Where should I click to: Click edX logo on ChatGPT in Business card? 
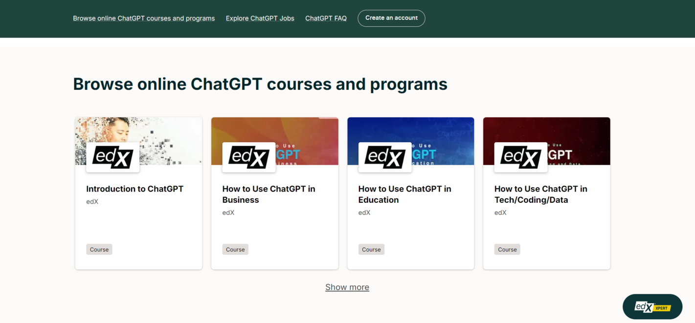tap(249, 157)
